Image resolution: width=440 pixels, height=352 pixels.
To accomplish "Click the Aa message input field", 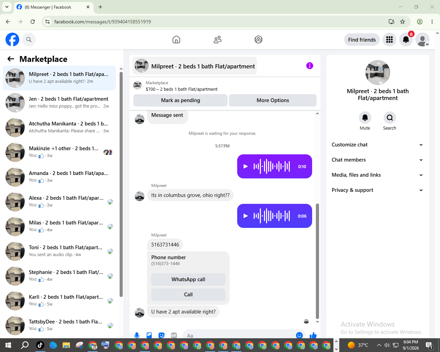I will 239,335.
